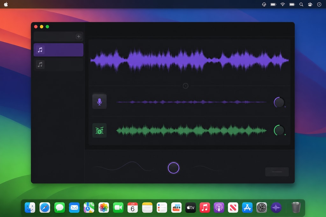Click the leftmost round status icon in the menu bar
The width and height of the screenshot is (326, 217).
(264, 4)
